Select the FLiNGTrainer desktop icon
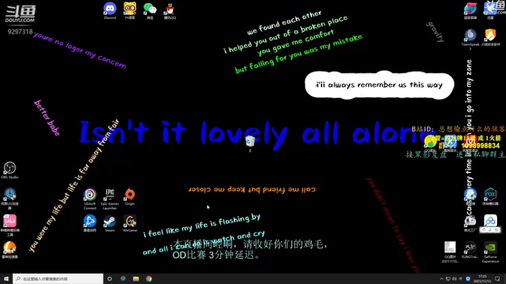 (x=470, y=250)
